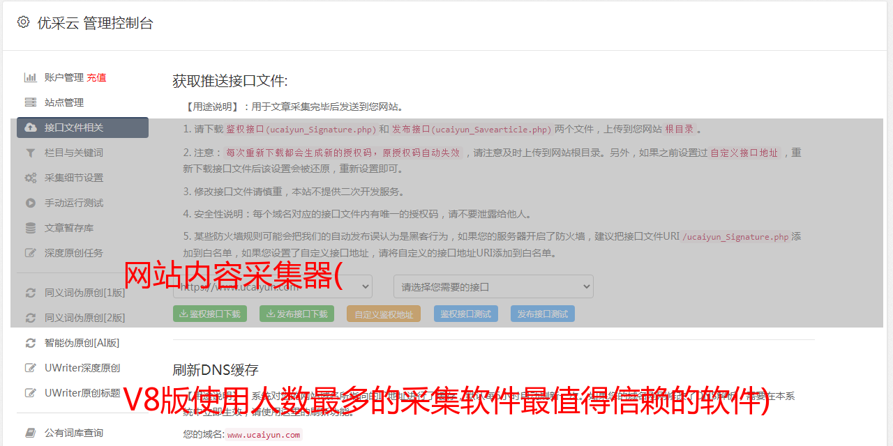Expand the 请选择您需要的接口 dropdown
Screen dimensions: 893x446
point(493,286)
